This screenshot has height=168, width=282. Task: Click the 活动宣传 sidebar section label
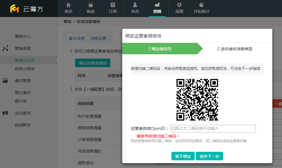(23, 113)
